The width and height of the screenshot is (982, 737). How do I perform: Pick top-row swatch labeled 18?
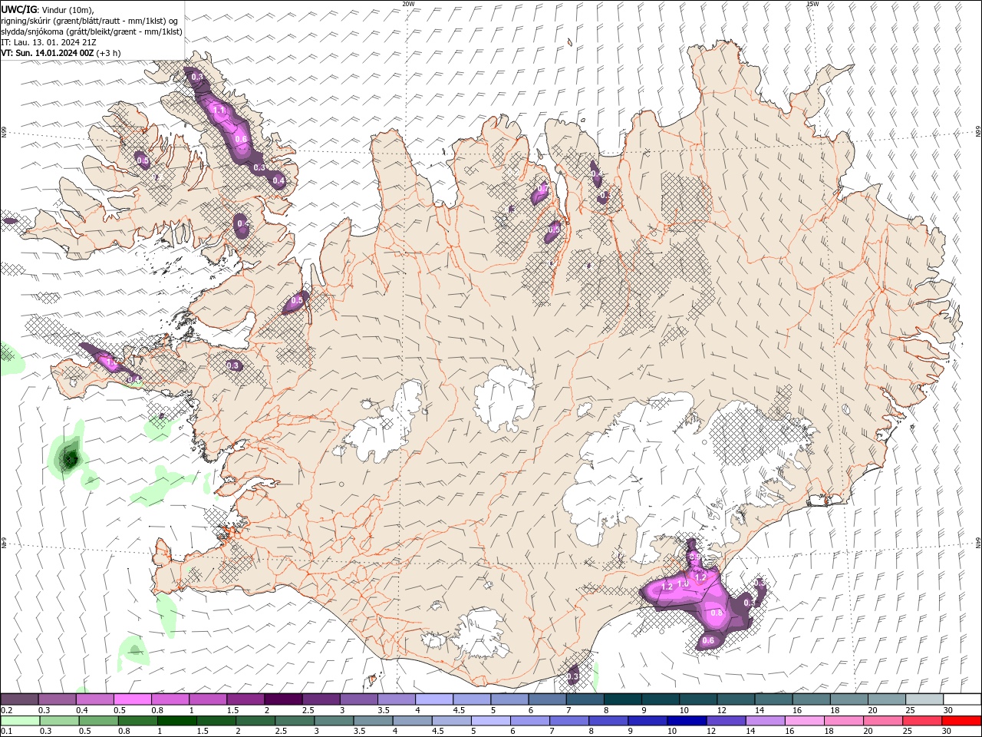(849, 699)
